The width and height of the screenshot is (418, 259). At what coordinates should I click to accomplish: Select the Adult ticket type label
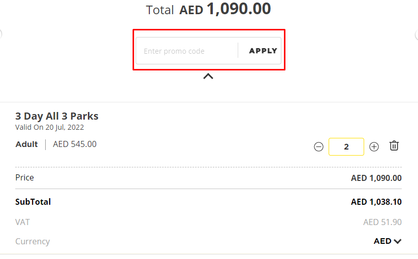[x=27, y=144]
